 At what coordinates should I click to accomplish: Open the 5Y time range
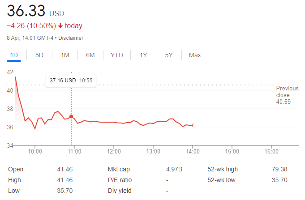(x=169, y=55)
